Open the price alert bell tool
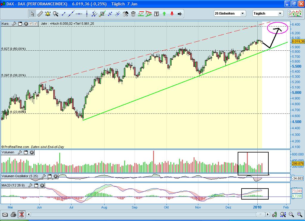The width and height of the screenshot is (305, 221). point(48,13)
